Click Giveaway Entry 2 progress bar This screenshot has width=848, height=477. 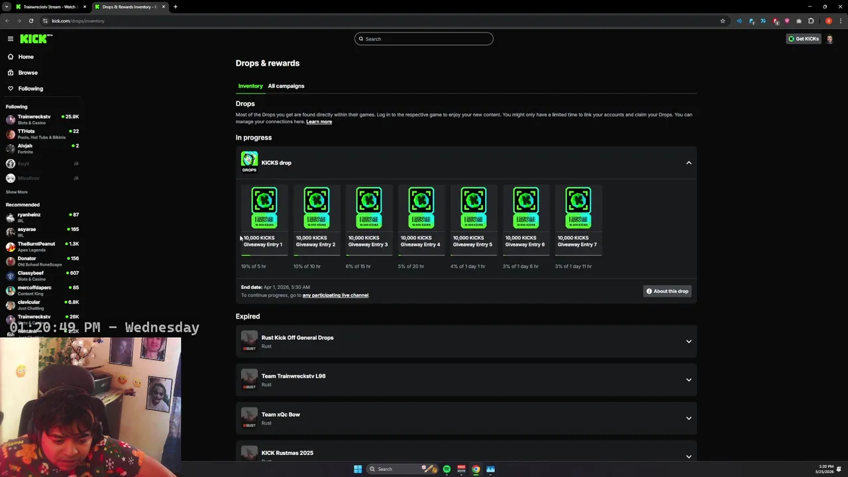pyautogui.click(x=316, y=255)
